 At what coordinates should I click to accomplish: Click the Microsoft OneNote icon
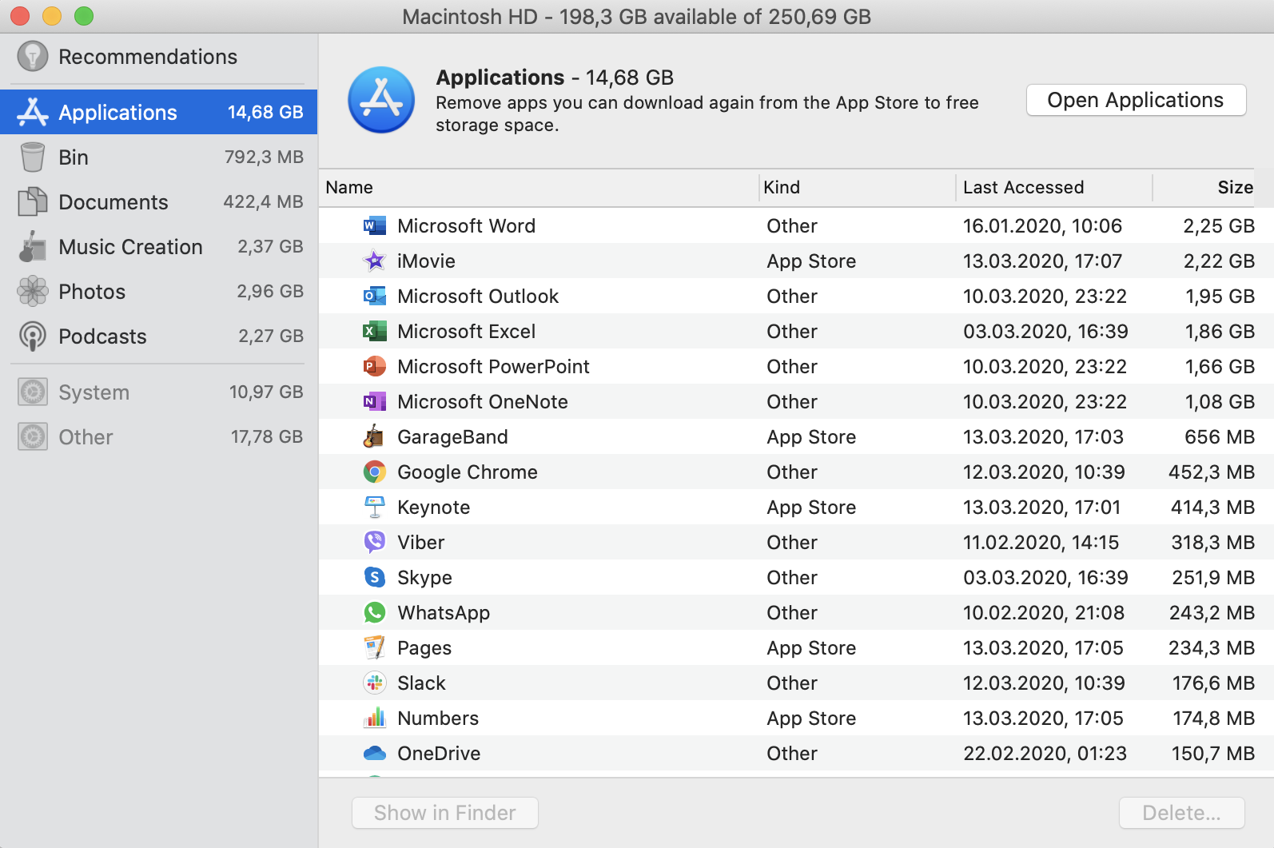(374, 401)
